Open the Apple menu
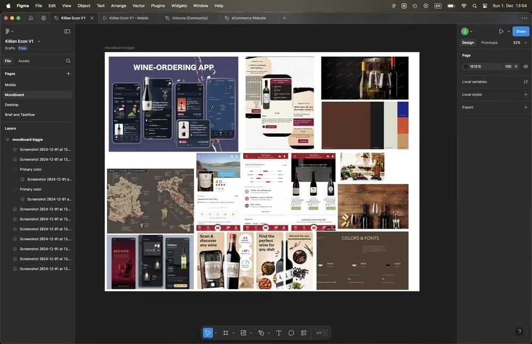 coord(8,6)
